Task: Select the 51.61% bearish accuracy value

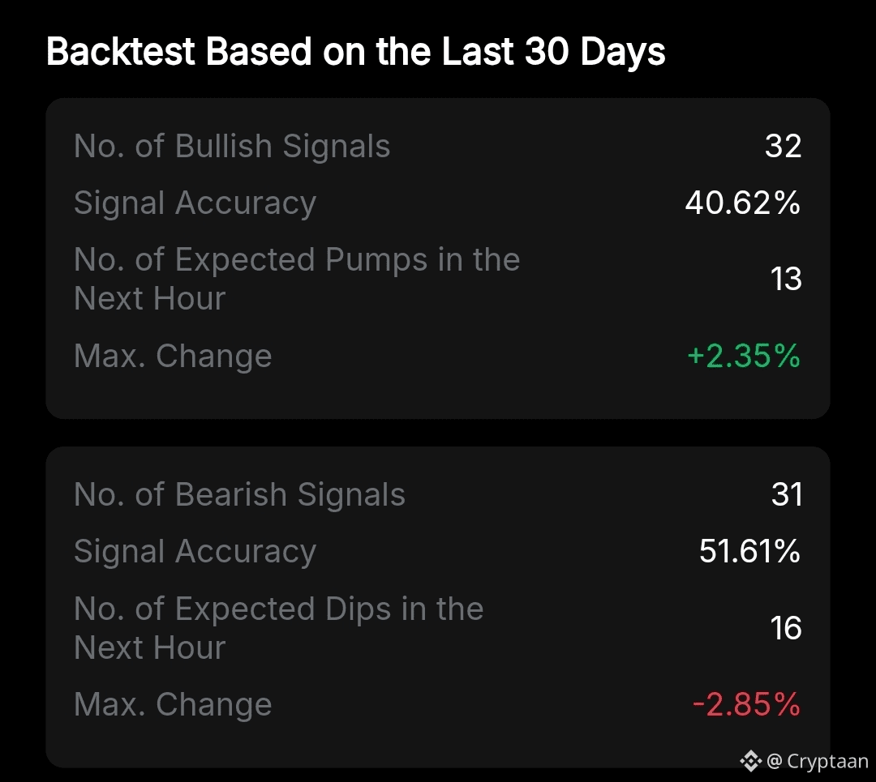Action: coord(749,552)
